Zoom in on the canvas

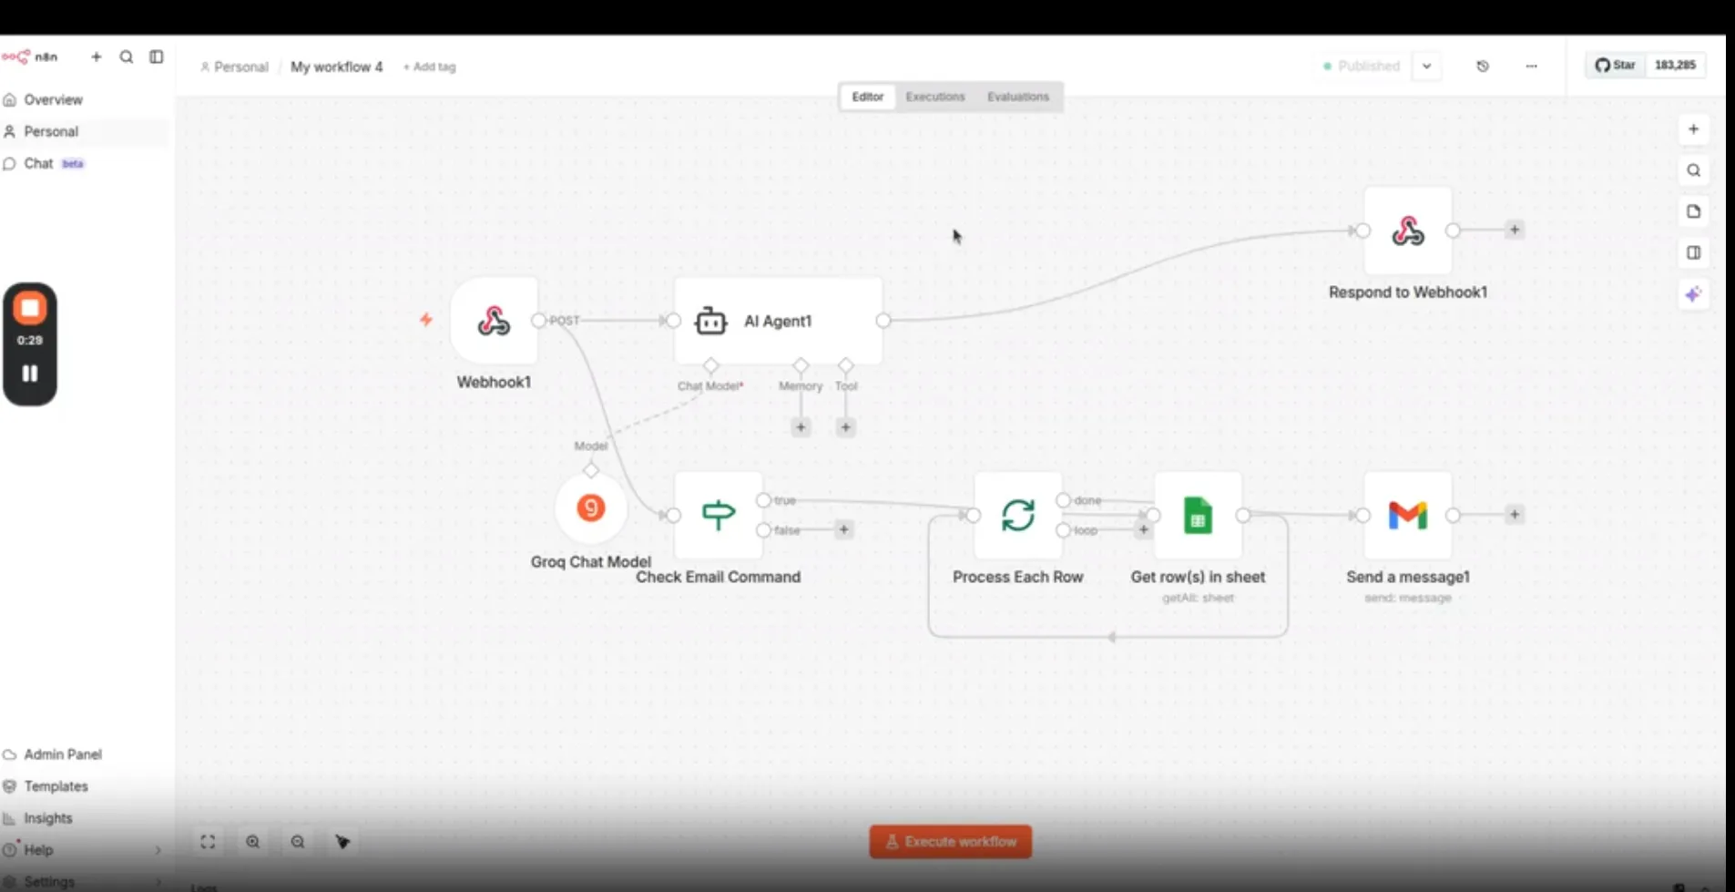[x=253, y=842]
